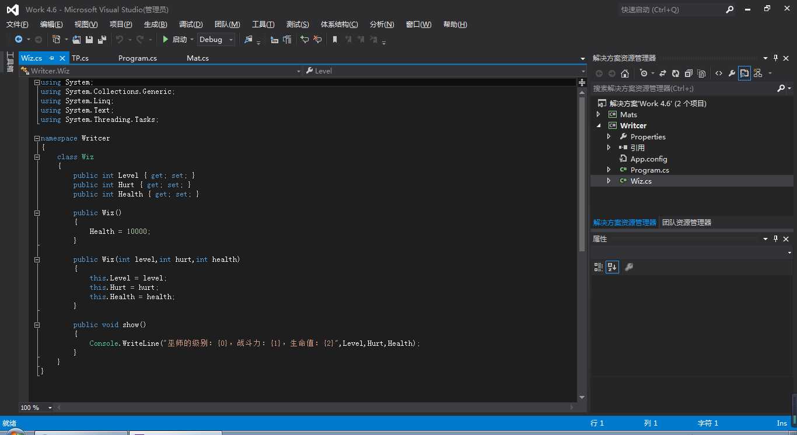Click the decrease indent toolbar icon

(x=274, y=40)
